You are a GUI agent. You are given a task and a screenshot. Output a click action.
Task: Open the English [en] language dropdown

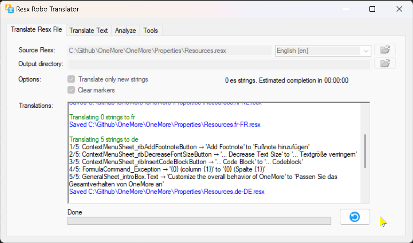(x=323, y=51)
